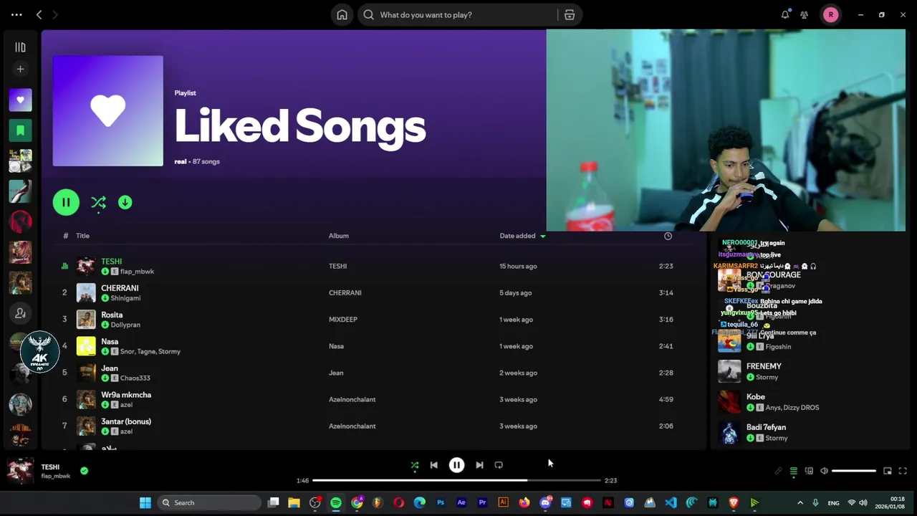Image resolution: width=917 pixels, height=516 pixels.
Task: Open Your Library sidebar icon
Action: tap(20, 47)
